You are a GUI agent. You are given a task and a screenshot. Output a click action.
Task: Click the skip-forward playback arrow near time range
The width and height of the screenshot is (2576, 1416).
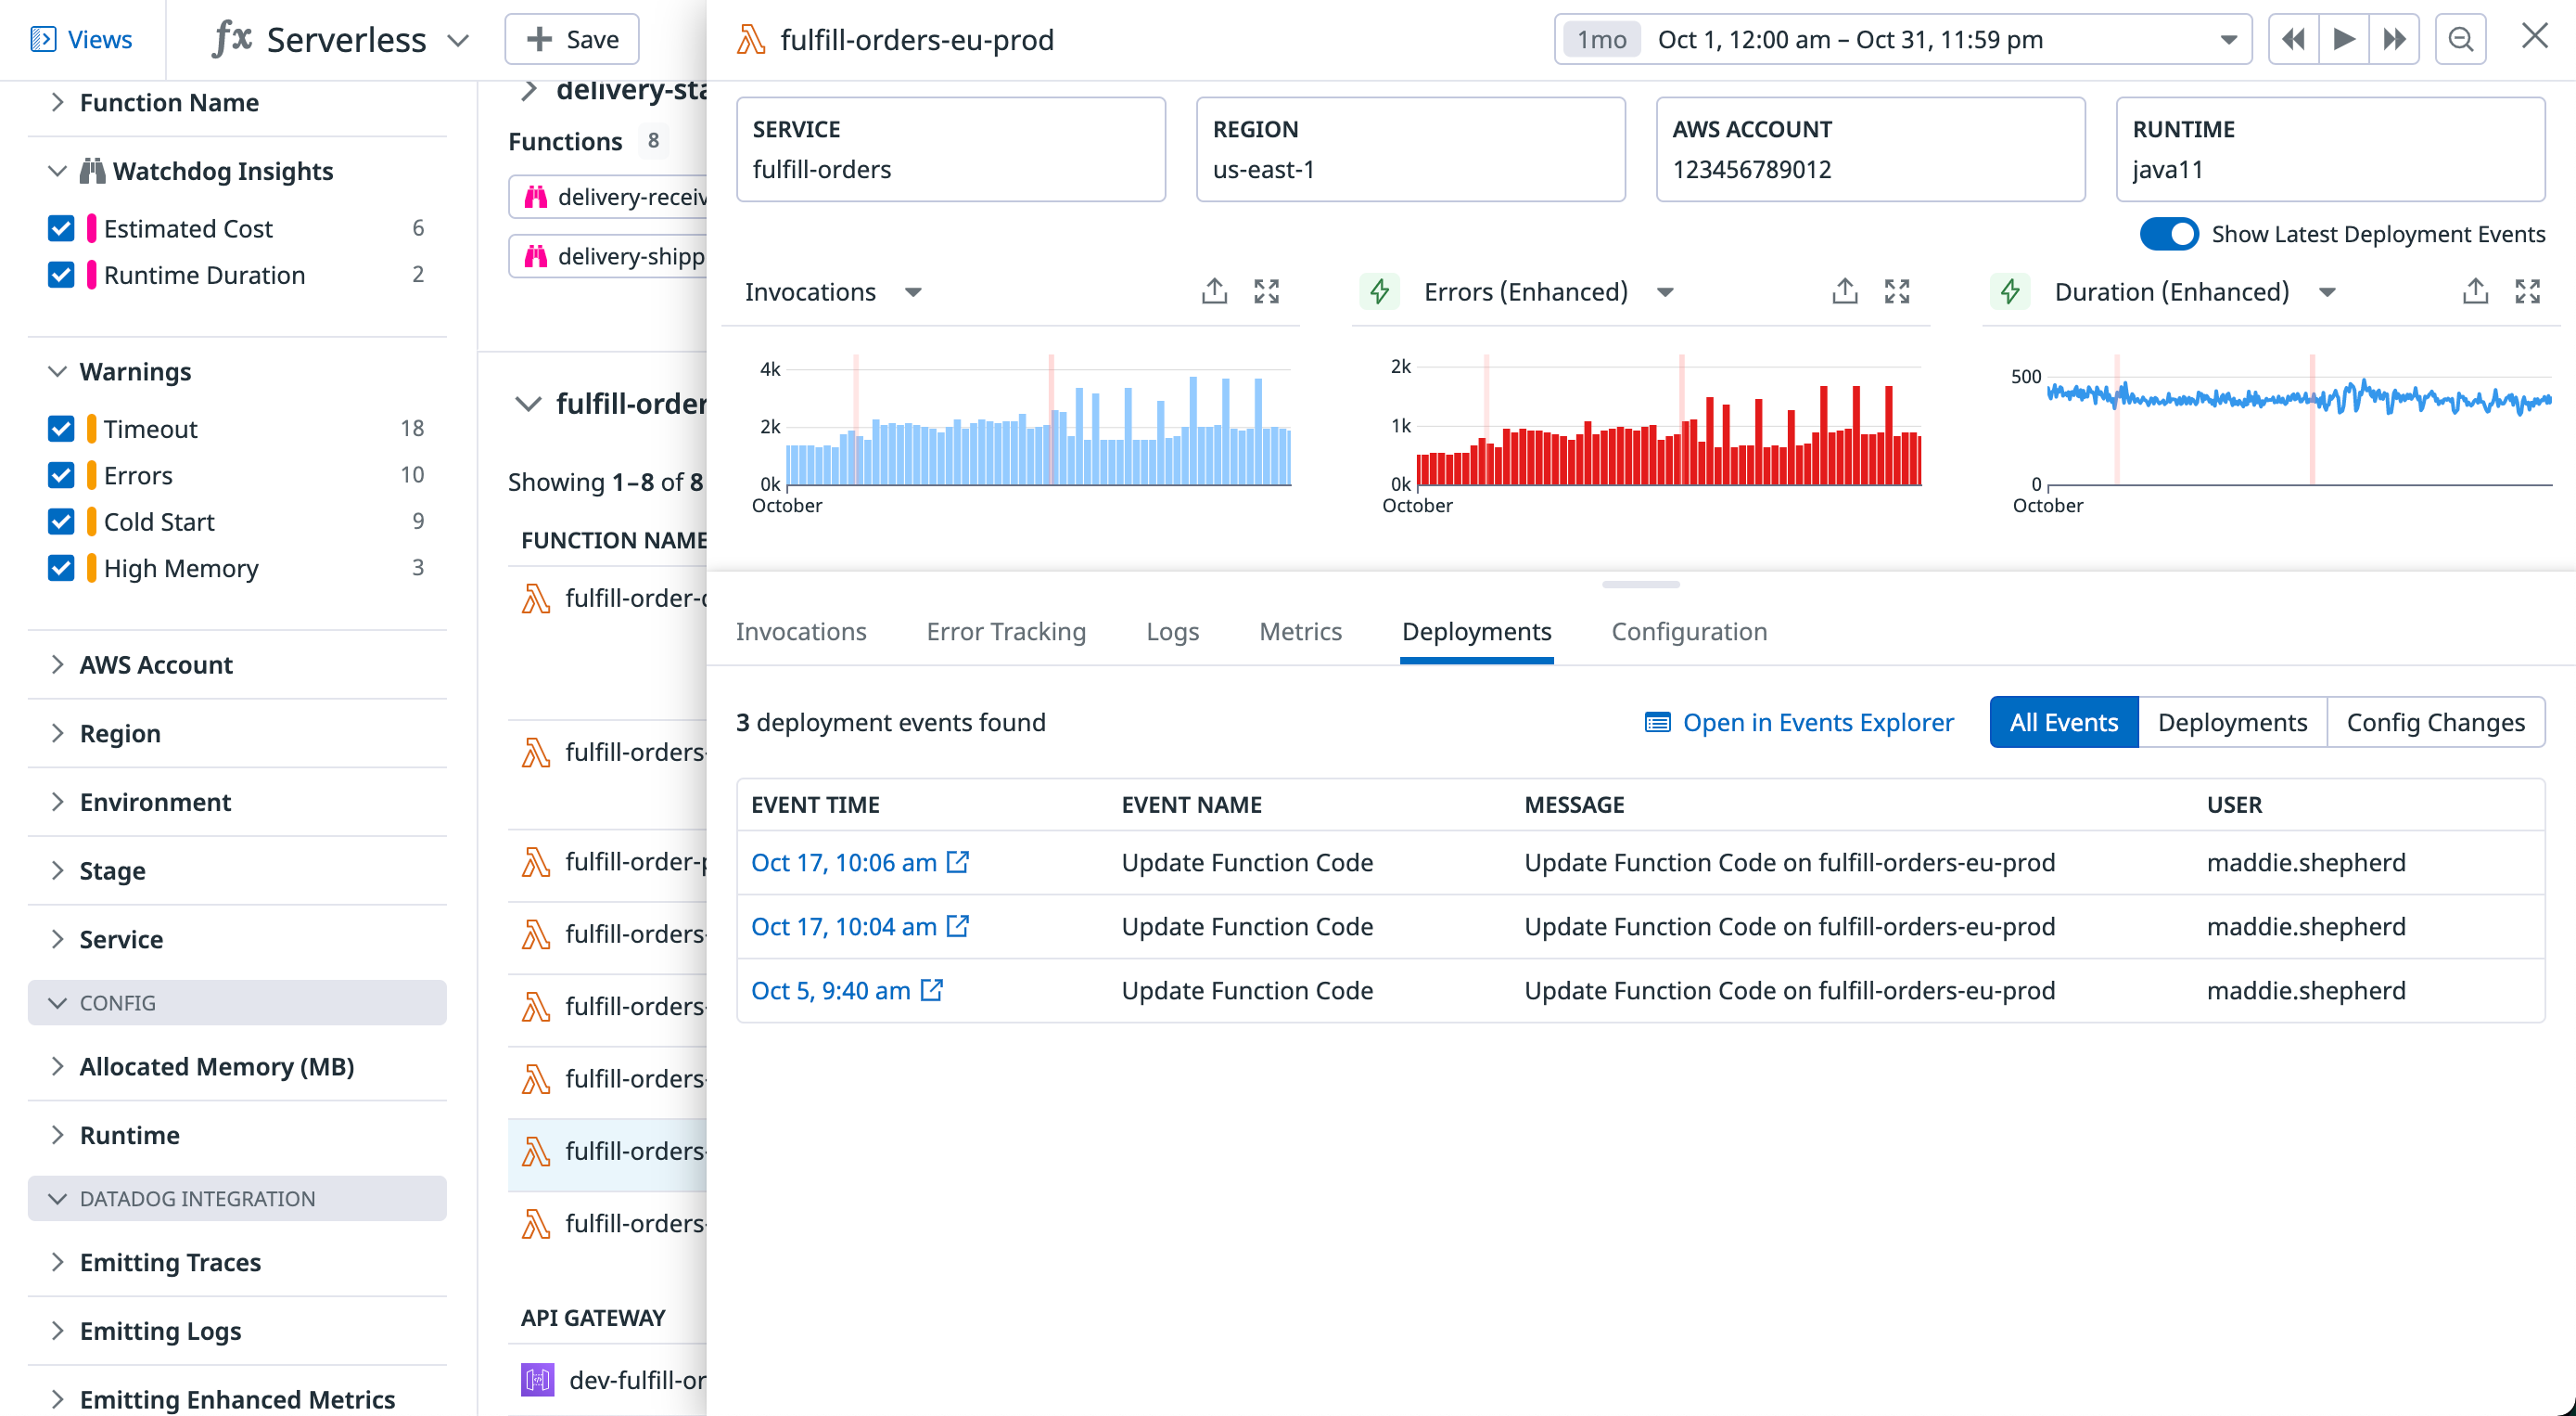click(2394, 39)
